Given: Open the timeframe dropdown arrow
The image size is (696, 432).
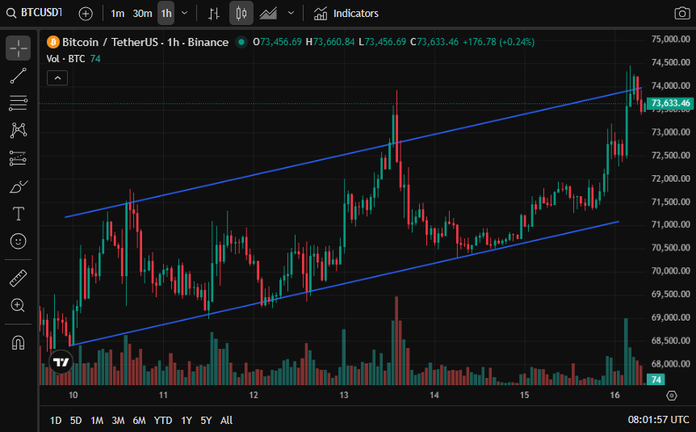Looking at the screenshot, I should [x=185, y=13].
